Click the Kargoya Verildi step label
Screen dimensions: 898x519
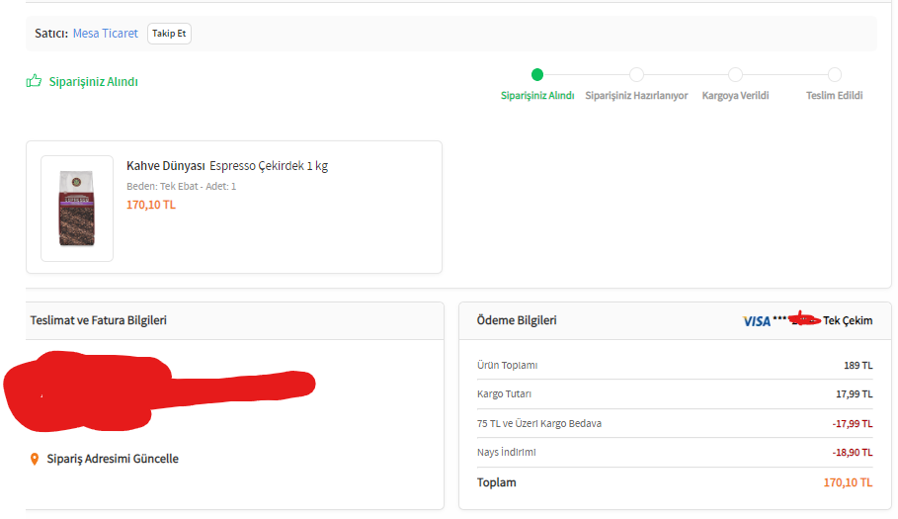click(735, 96)
